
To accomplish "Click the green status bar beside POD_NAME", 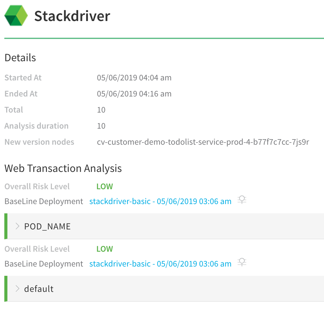I will tap(6, 226).
